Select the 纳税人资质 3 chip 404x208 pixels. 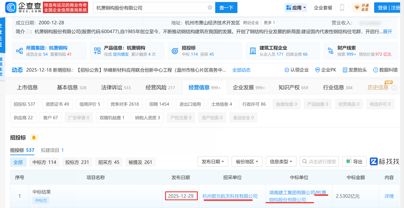pyautogui.click(x=148, y=118)
